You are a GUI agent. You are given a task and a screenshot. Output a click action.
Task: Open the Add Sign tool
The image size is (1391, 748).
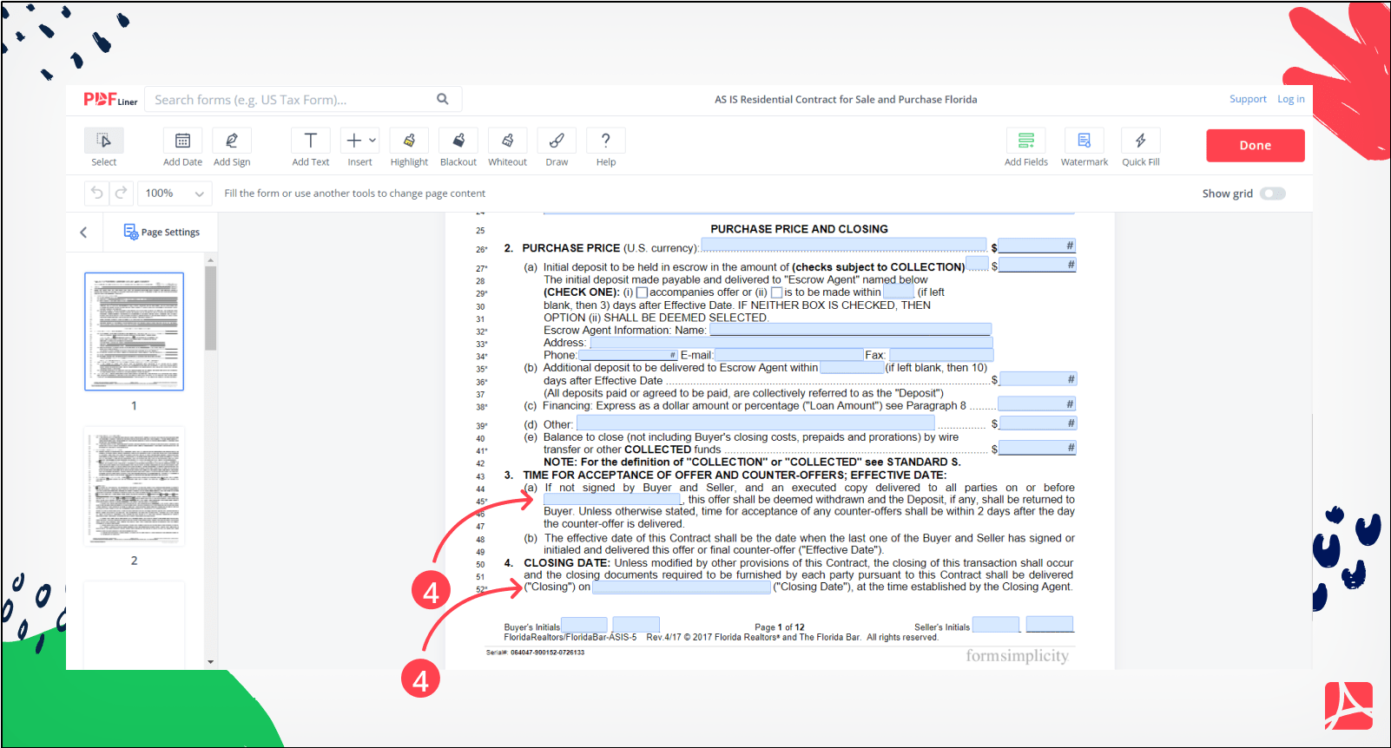click(x=232, y=141)
